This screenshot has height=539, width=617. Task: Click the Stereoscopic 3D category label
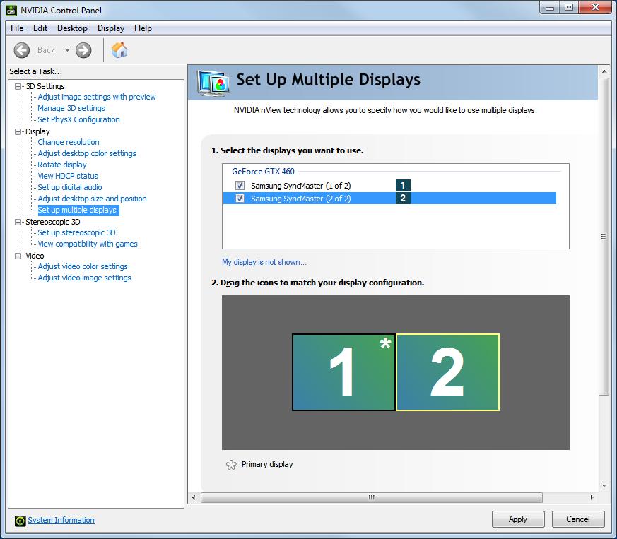(53, 222)
